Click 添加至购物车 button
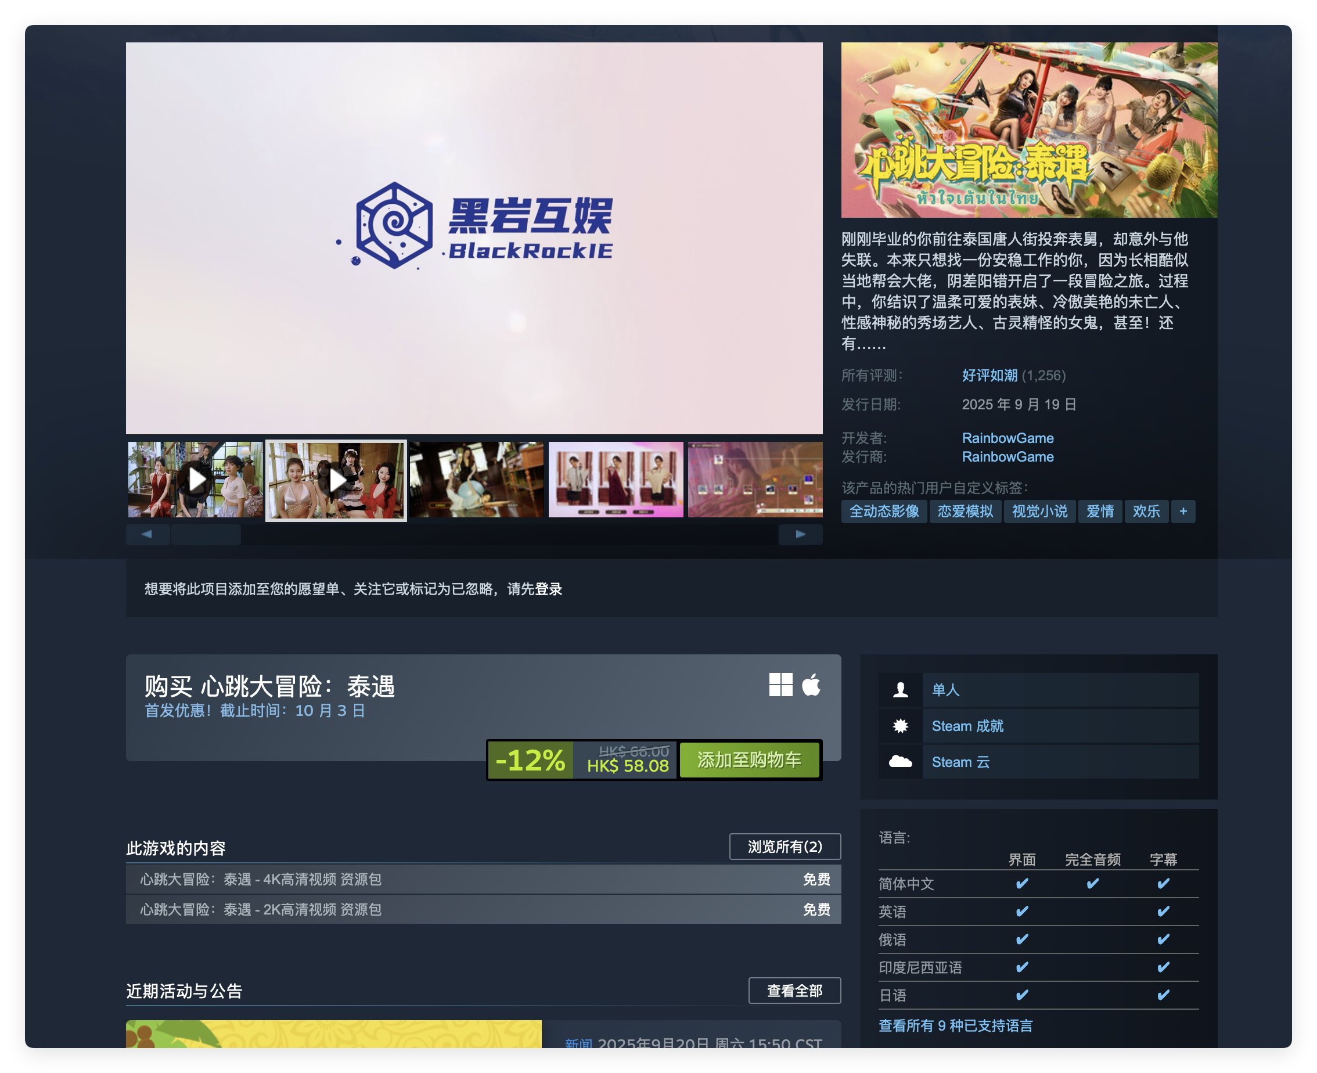The width and height of the screenshot is (1317, 1073). click(x=749, y=759)
